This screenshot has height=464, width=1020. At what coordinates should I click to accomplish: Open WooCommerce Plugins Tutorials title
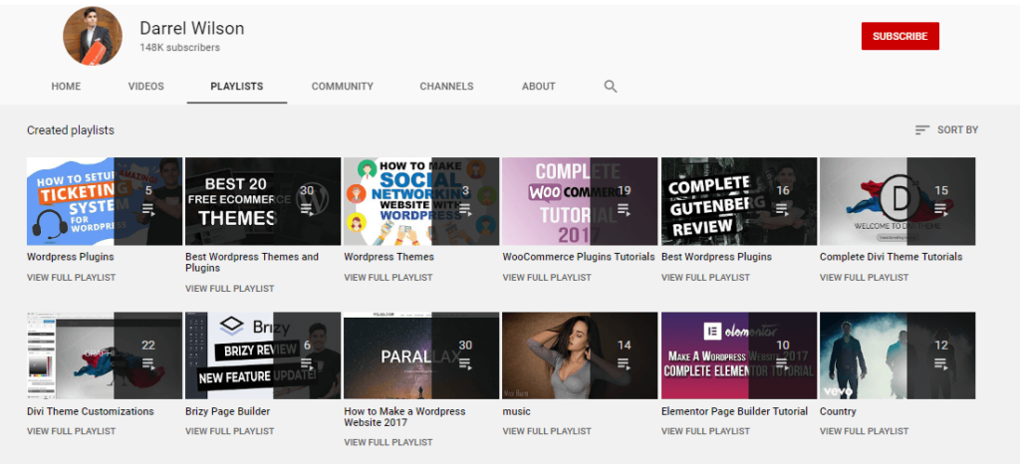coord(579,257)
